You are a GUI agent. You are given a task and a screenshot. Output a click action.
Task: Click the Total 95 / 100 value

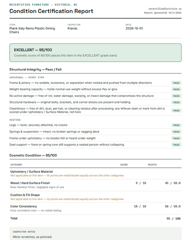[173, 219]
